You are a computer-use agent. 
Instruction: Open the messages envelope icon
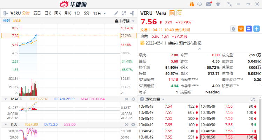(x=209, y=4)
